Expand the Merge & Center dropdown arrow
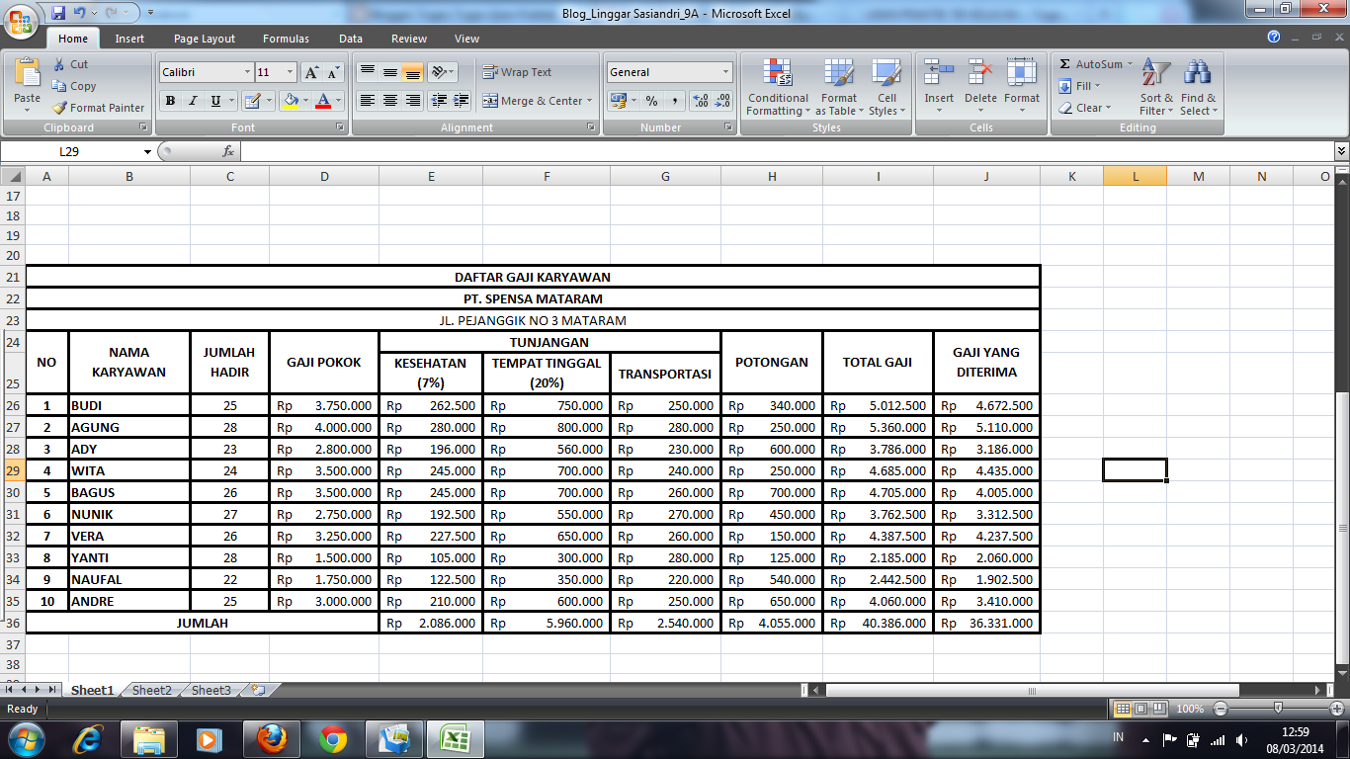This screenshot has width=1350, height=759. 589,101
